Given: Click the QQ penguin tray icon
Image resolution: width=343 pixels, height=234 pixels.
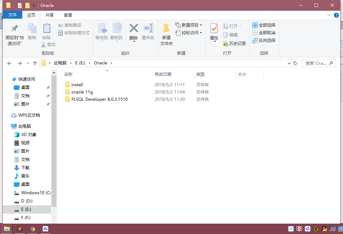Looking at the screenshot, I should [x=324, y=229].
